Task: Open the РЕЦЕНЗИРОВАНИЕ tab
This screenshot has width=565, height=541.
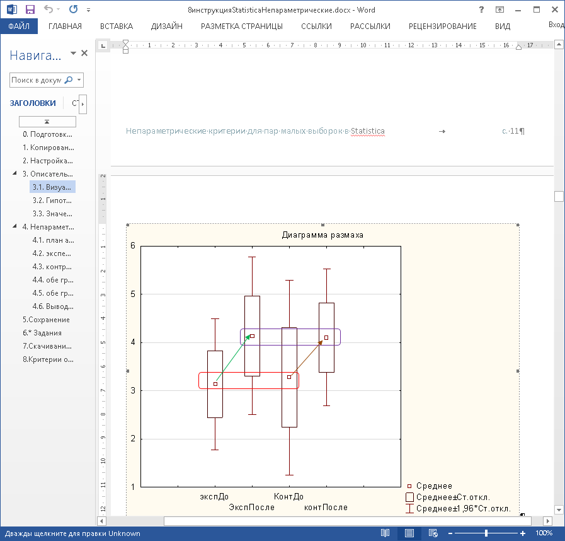Action: [x=442, y=26]
